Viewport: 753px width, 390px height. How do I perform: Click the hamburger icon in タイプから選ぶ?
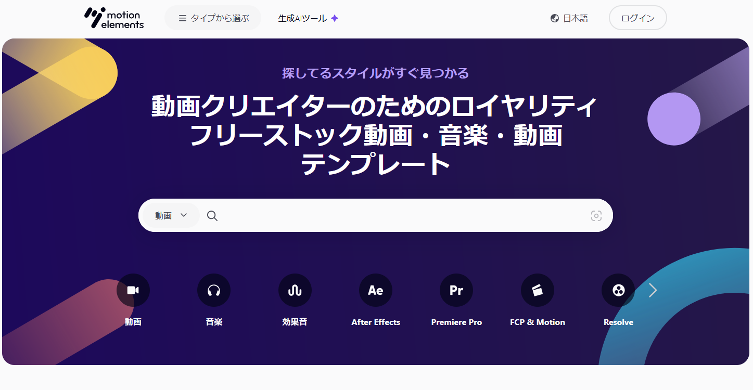click(182, 18)
